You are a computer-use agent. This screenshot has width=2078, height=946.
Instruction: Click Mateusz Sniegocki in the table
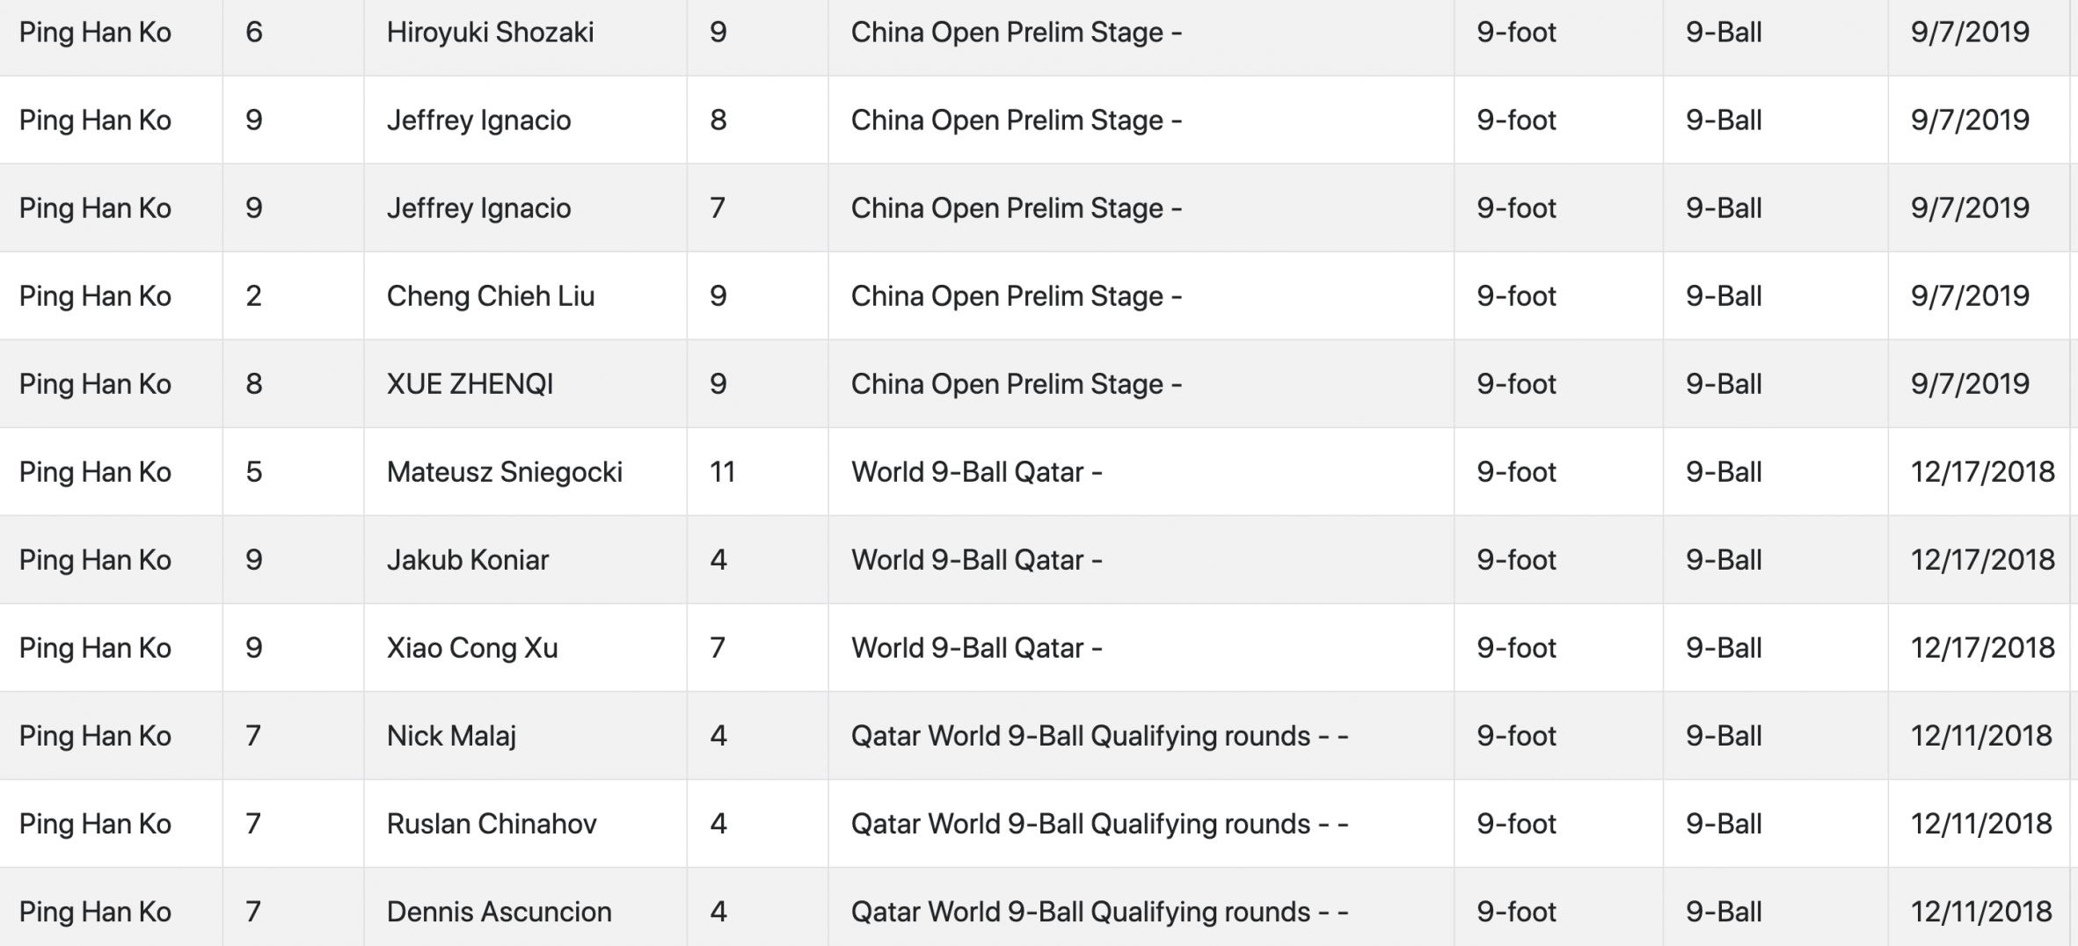pos(505,472)
